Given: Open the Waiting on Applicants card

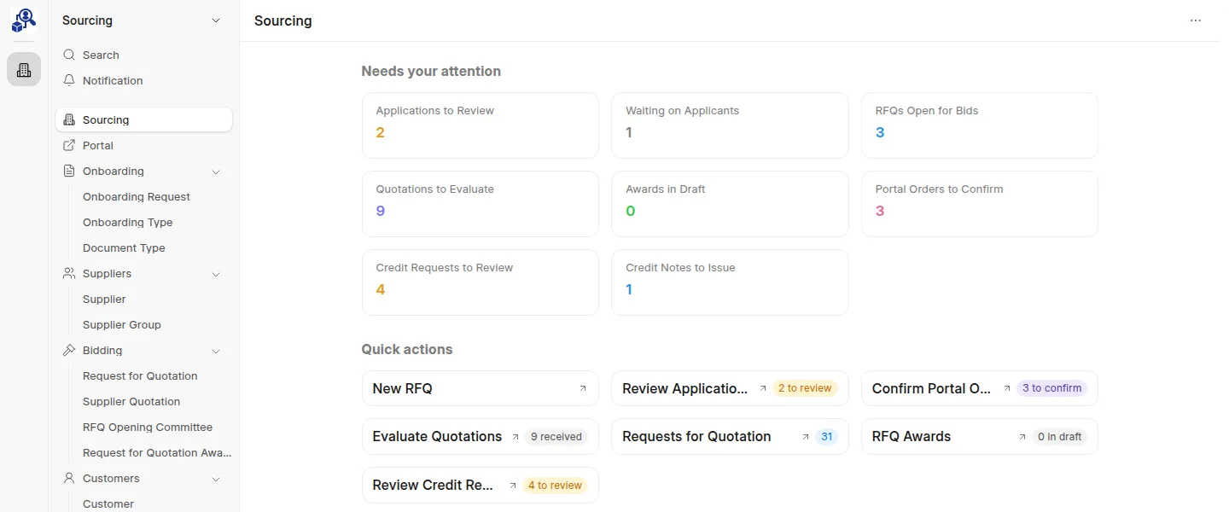Looking at the screenshot, I should coord(730,125).
